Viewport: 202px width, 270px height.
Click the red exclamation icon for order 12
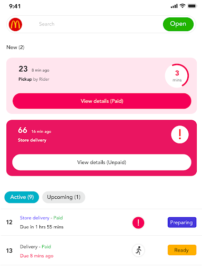[138, 223]
